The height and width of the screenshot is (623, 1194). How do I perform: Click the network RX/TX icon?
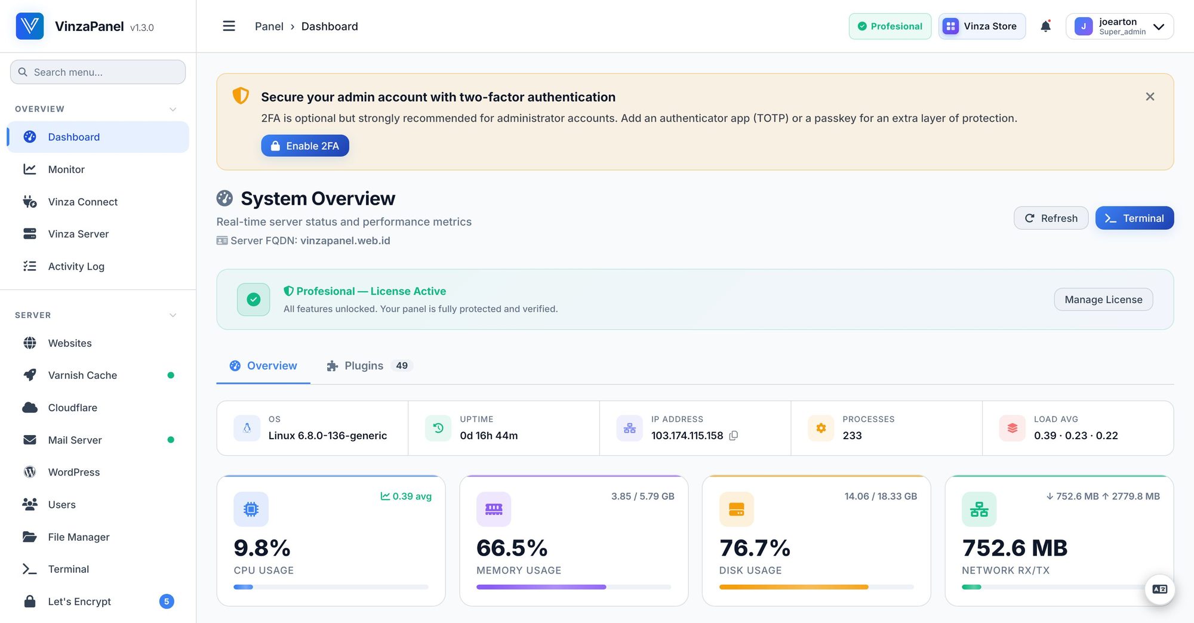pyautogui.click(x=979, y=509)
